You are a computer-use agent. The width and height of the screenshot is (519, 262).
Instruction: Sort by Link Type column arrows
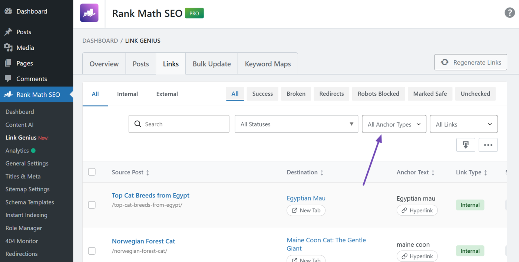486,173
